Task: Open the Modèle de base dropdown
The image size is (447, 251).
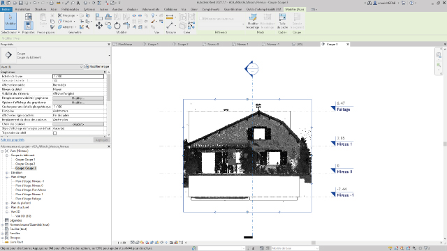Action: pyautogui.click(x=295, y=248)
